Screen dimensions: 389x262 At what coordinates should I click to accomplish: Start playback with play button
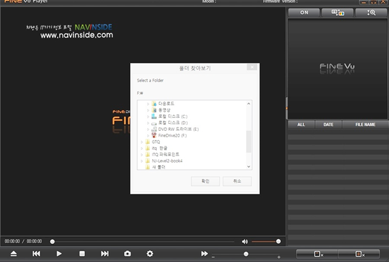point(59,253)
